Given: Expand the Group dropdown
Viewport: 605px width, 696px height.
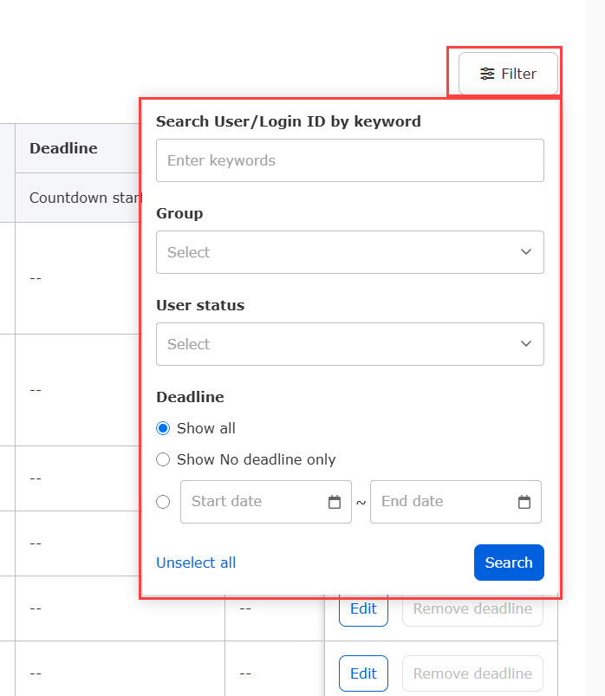Looking at the screenshot, I should point(349,252).
